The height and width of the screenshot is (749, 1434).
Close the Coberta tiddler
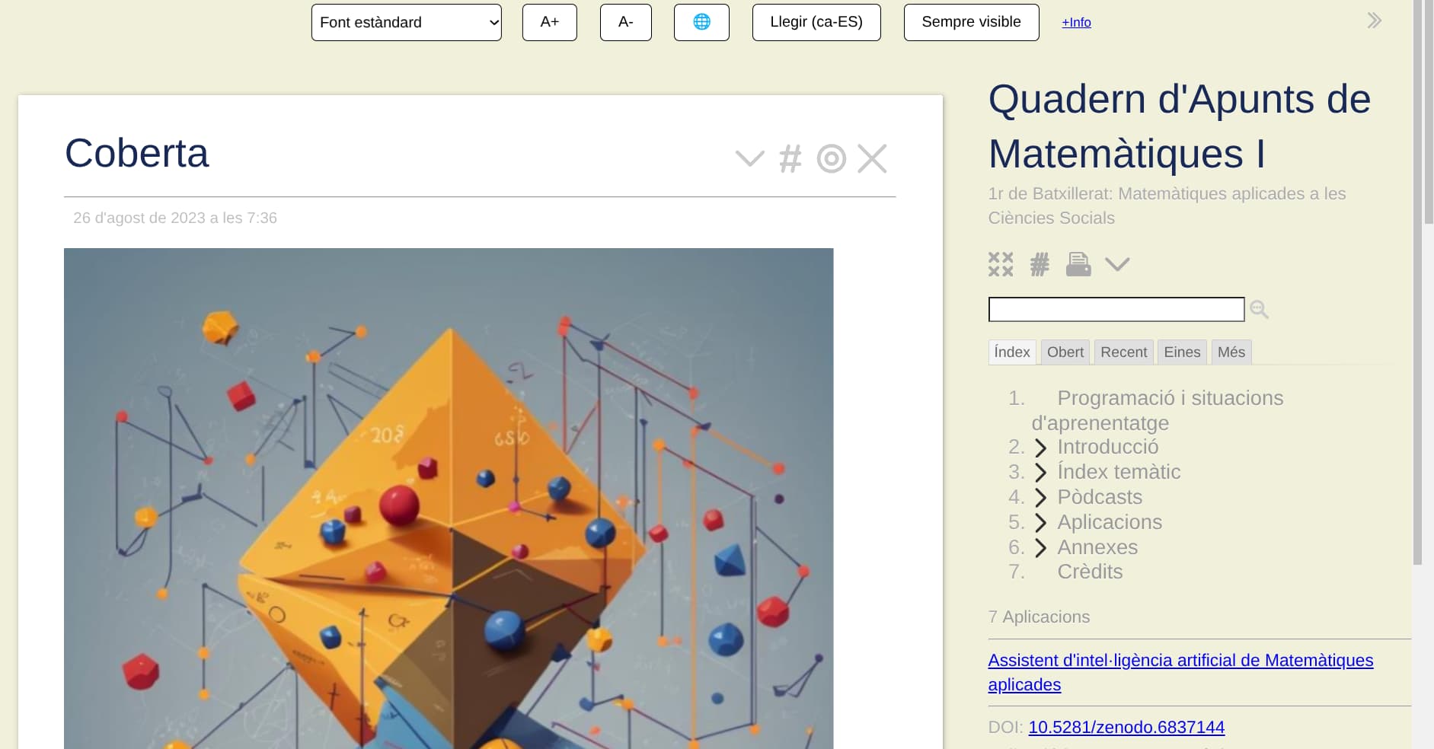(x=872, y=159)
